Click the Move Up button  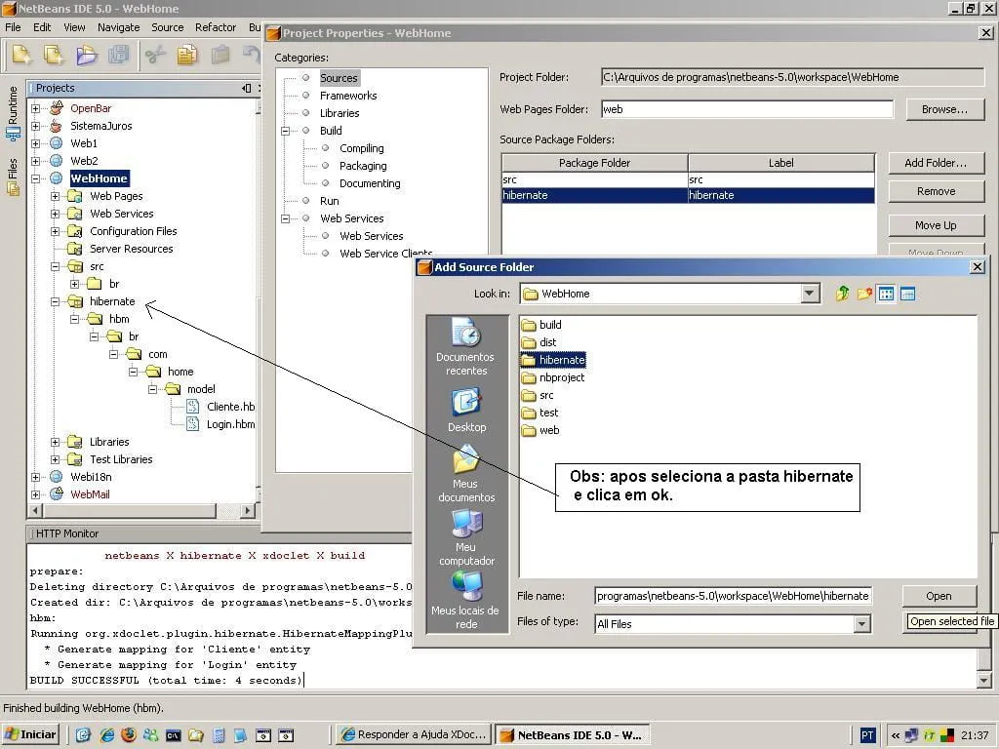[x=936, y=225]
